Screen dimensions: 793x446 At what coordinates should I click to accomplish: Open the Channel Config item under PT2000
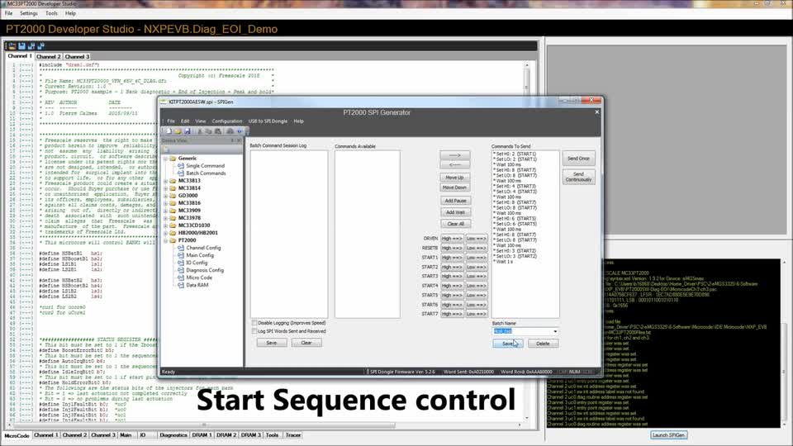pos(202,248)
